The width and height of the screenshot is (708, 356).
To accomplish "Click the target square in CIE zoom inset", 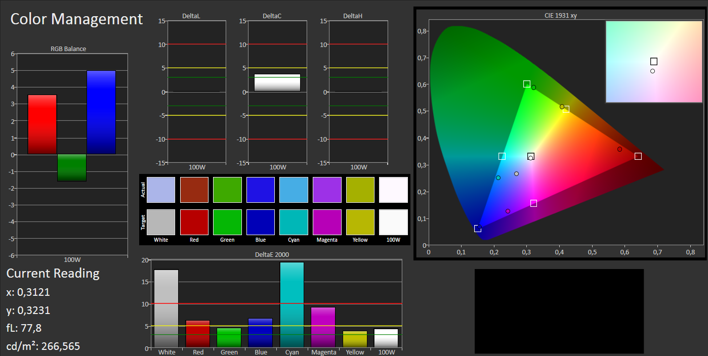I will click(654, 62).
